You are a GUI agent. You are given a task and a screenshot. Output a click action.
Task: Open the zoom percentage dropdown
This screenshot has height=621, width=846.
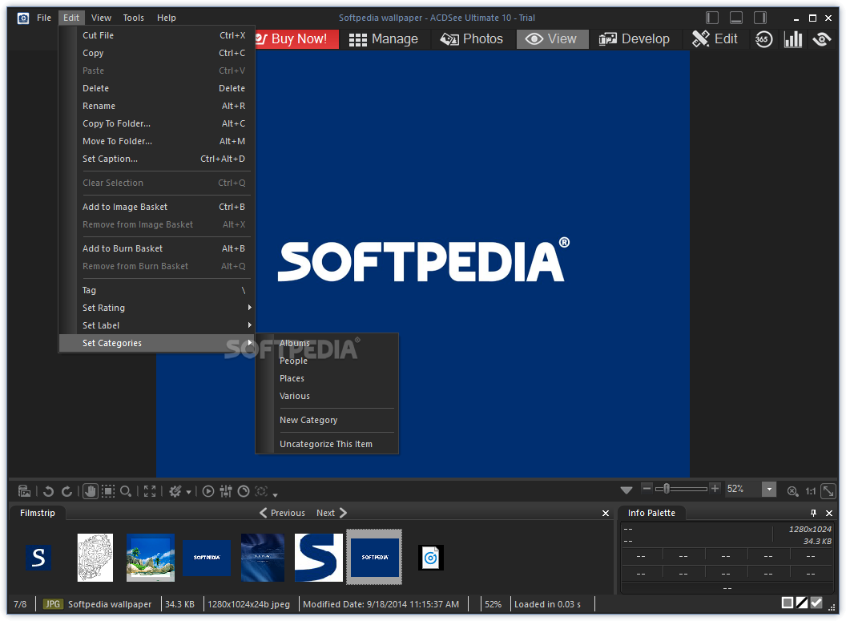point(769,490)
